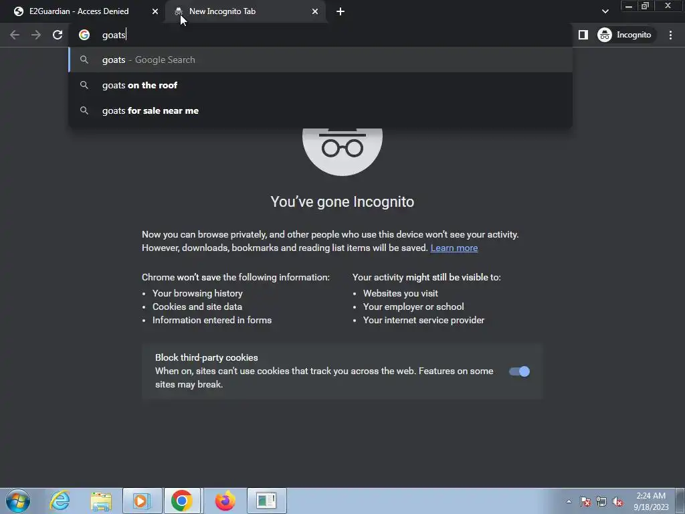Image resolution: width=685 pixels, height=514 pixels.
Task: Click the Google logo in the address bar
Action: [x=84, y=35]
